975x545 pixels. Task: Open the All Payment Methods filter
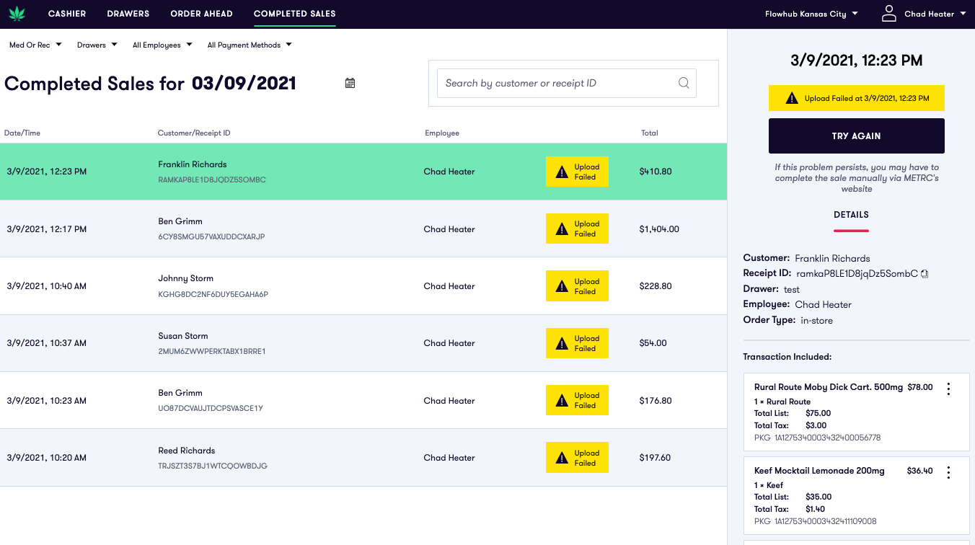coord(250,45)
